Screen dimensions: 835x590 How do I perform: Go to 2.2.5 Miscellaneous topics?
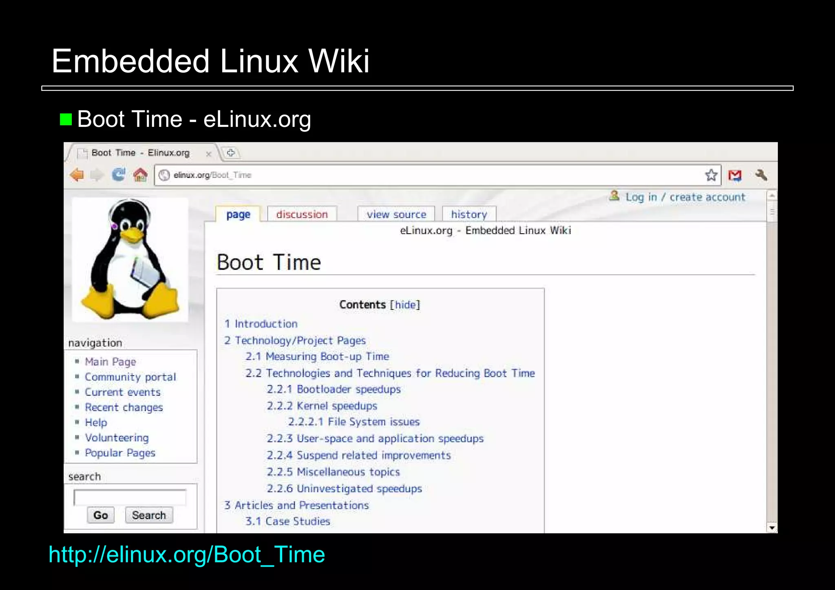[x=333, y=472]
